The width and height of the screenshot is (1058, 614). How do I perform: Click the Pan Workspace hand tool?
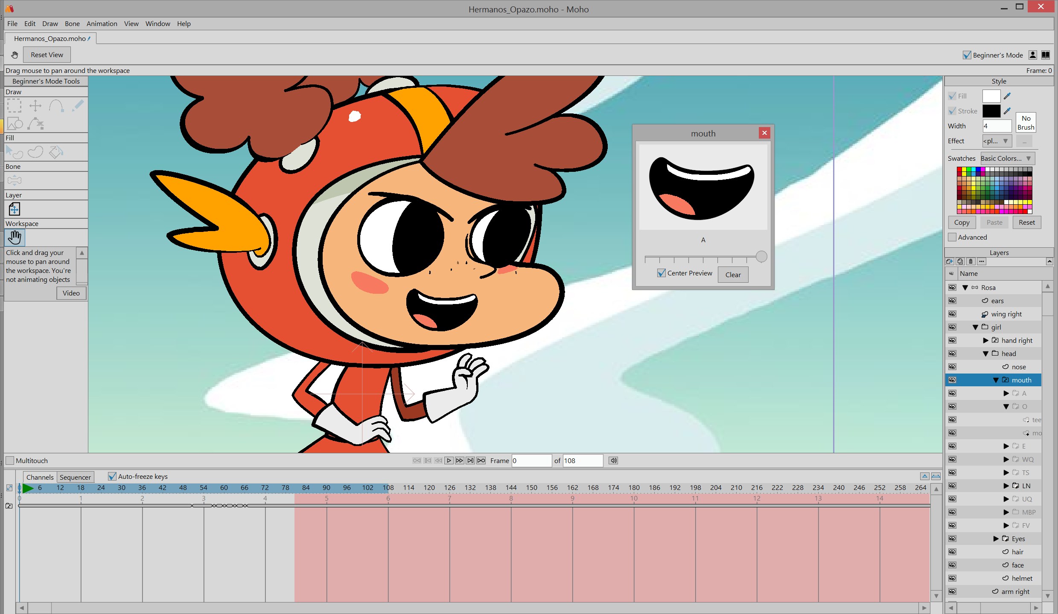[15, 237]
